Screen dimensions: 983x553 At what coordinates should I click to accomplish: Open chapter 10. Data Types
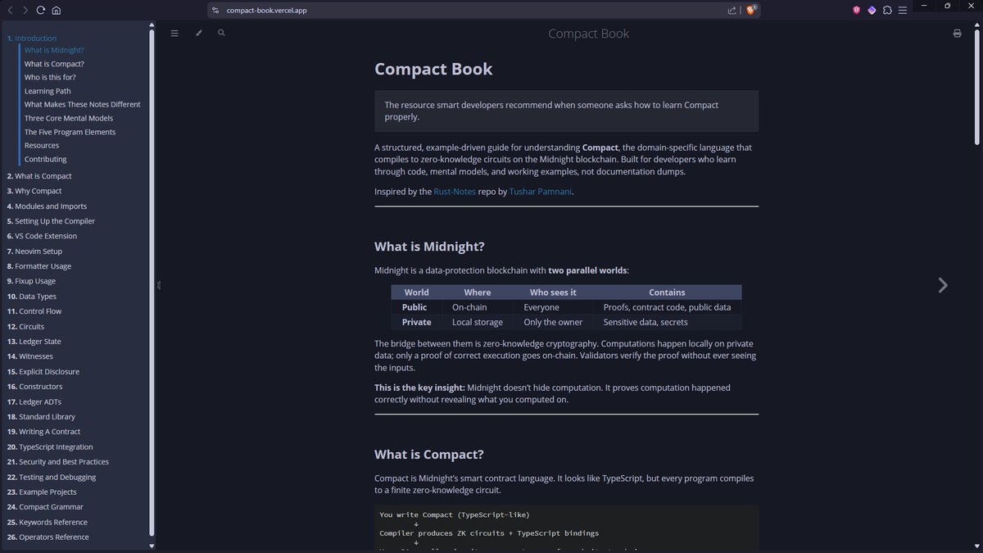tap(32, 297)
